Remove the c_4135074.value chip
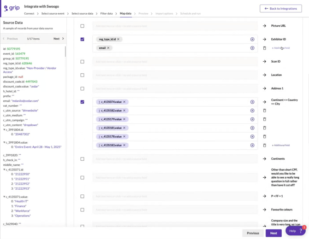 [x=124, y=102]
